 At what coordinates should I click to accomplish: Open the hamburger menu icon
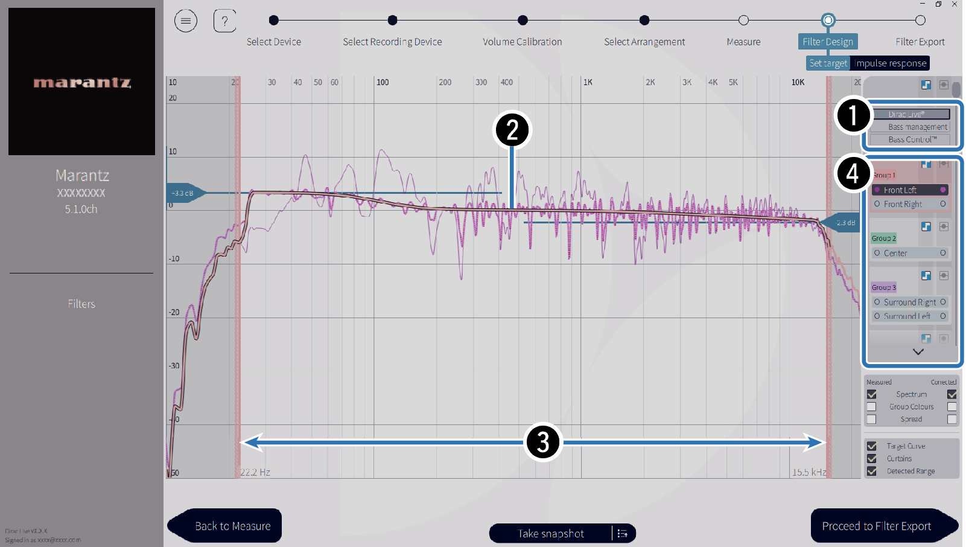[x=186, y=21]
